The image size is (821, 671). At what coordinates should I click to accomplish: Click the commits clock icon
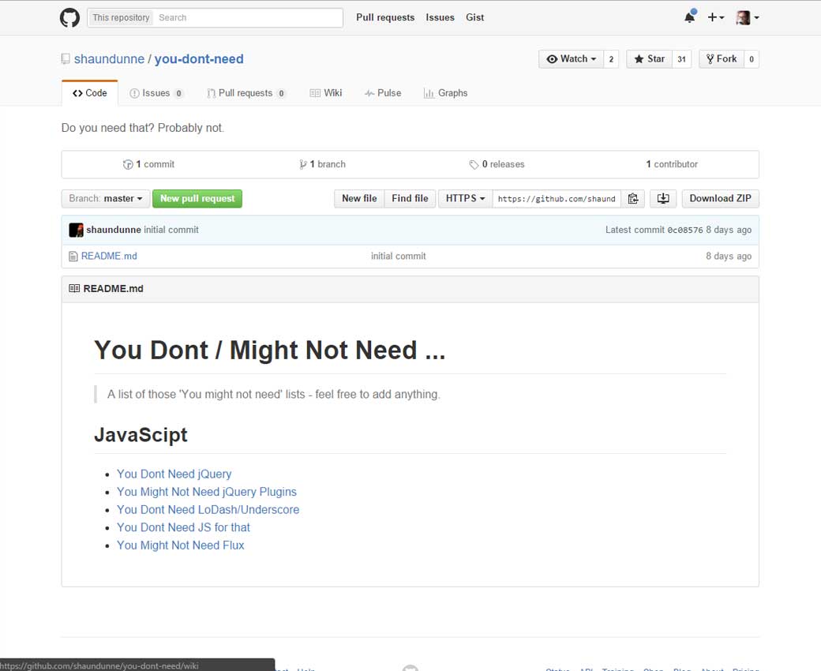(128, 165)
